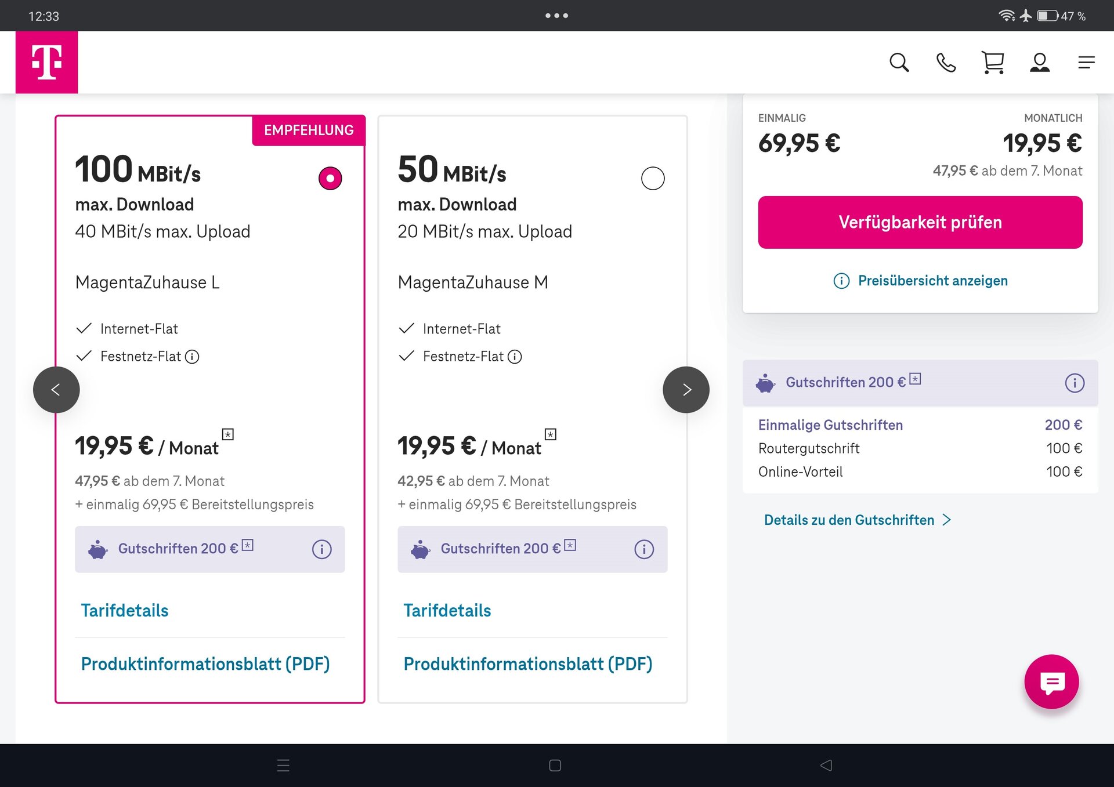Image resolution: width=1114 pixels, height=787 pixels.
Task: Select the 100 MBit/s tariff radio button
Action: [x=330, y=178]
